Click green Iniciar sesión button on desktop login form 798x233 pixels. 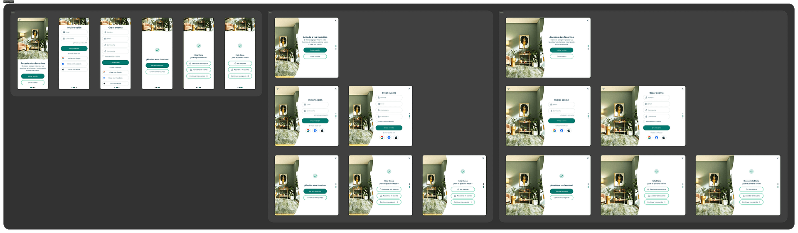click(562, 121)
